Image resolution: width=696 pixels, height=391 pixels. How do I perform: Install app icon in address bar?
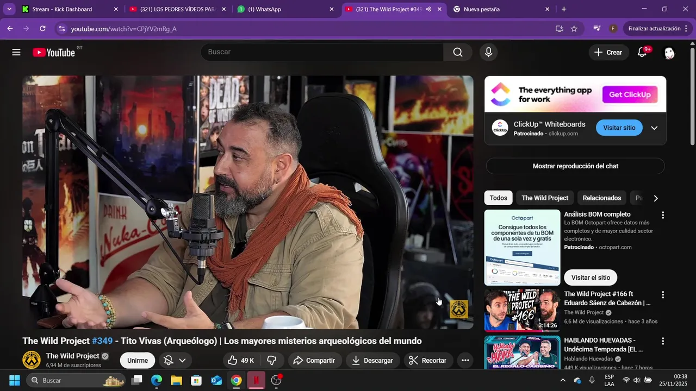(x=559, y=28)
